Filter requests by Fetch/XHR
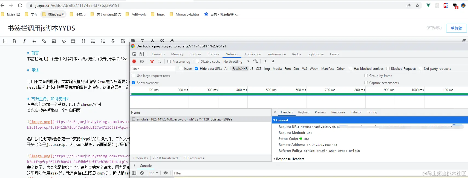Screen dimensions: 468x178 point(240,69)
